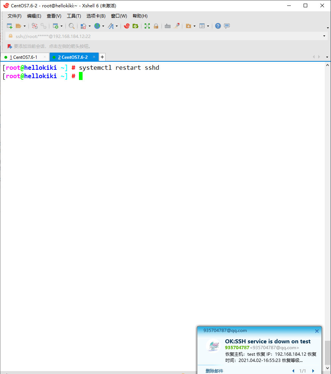
Task: Click terminal scrollbar up arrow
Action: (327, 65)
